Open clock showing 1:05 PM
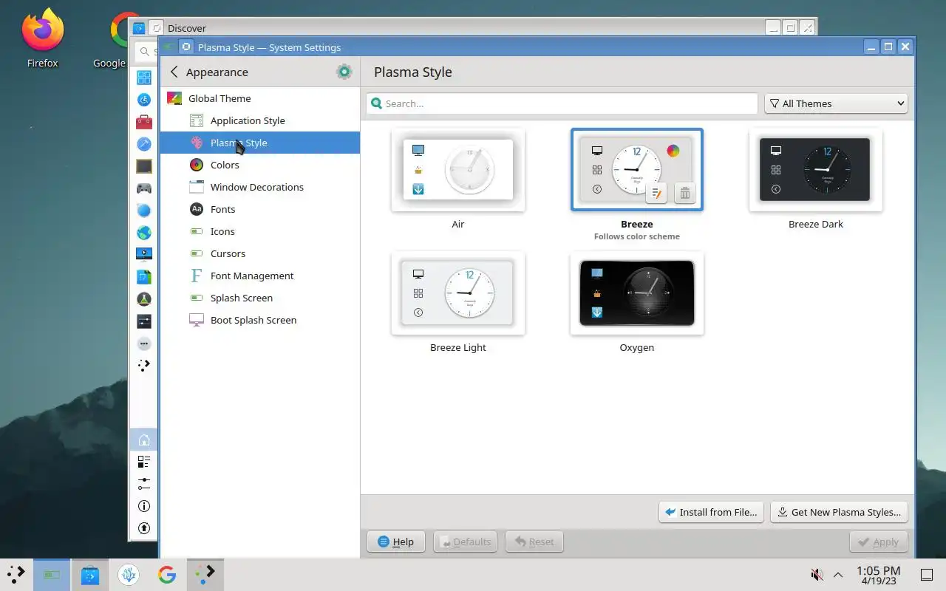This screenshot has height=591, width=946. tap(878, 575)
